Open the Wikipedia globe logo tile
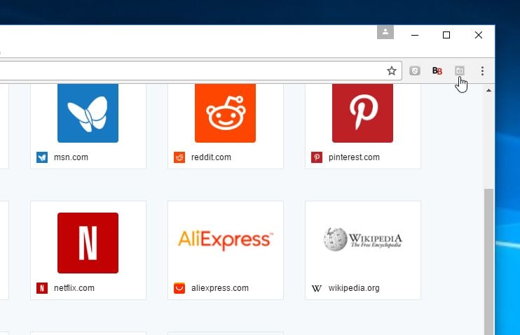The height and width of the screenshot is (335, 520). [362, 239]
